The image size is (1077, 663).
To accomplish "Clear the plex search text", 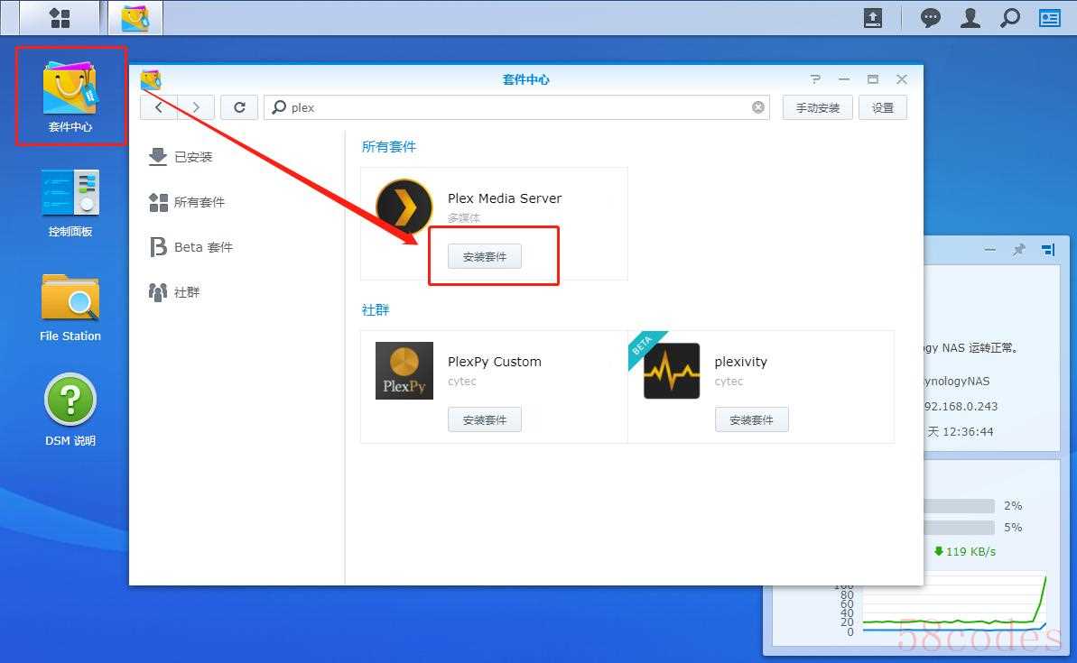I will tap(757, 107).
